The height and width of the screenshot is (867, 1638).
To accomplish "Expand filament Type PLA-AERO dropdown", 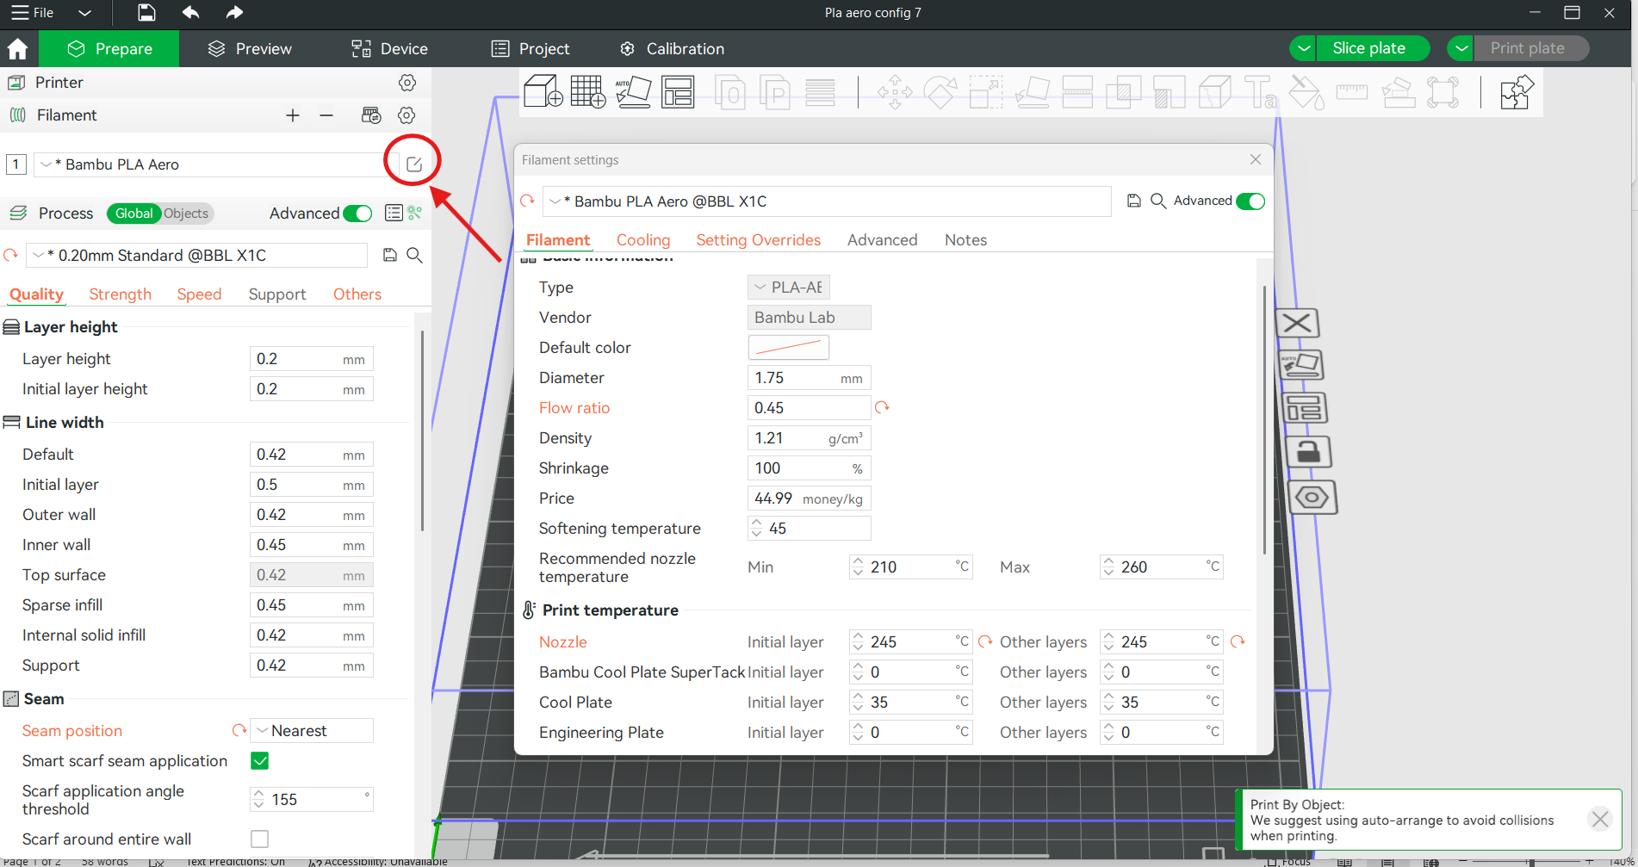I will coord(788,287).
